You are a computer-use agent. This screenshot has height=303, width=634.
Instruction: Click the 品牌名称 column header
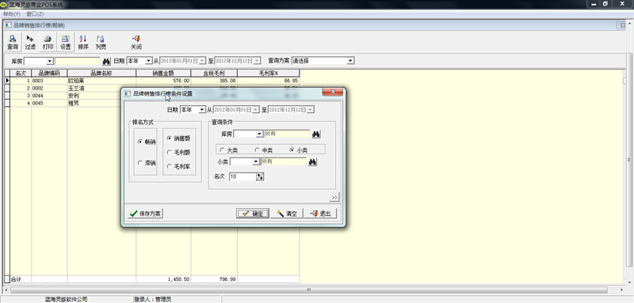pyautogui.click(x=101, y=73)
